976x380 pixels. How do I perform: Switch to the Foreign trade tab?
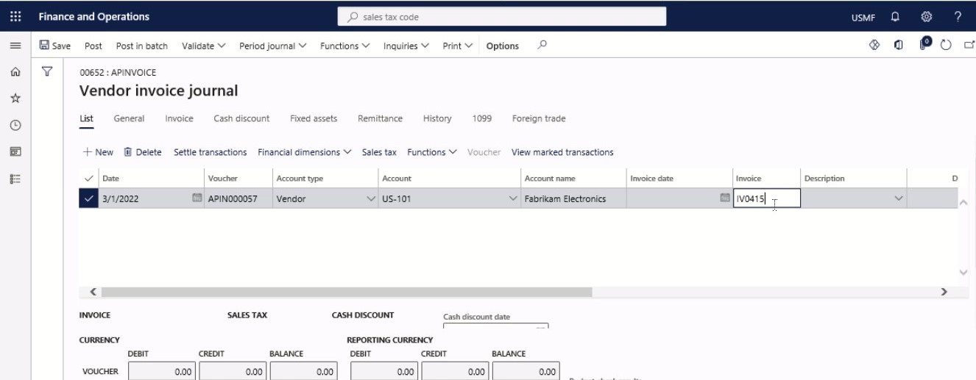[x=539, y=118]
